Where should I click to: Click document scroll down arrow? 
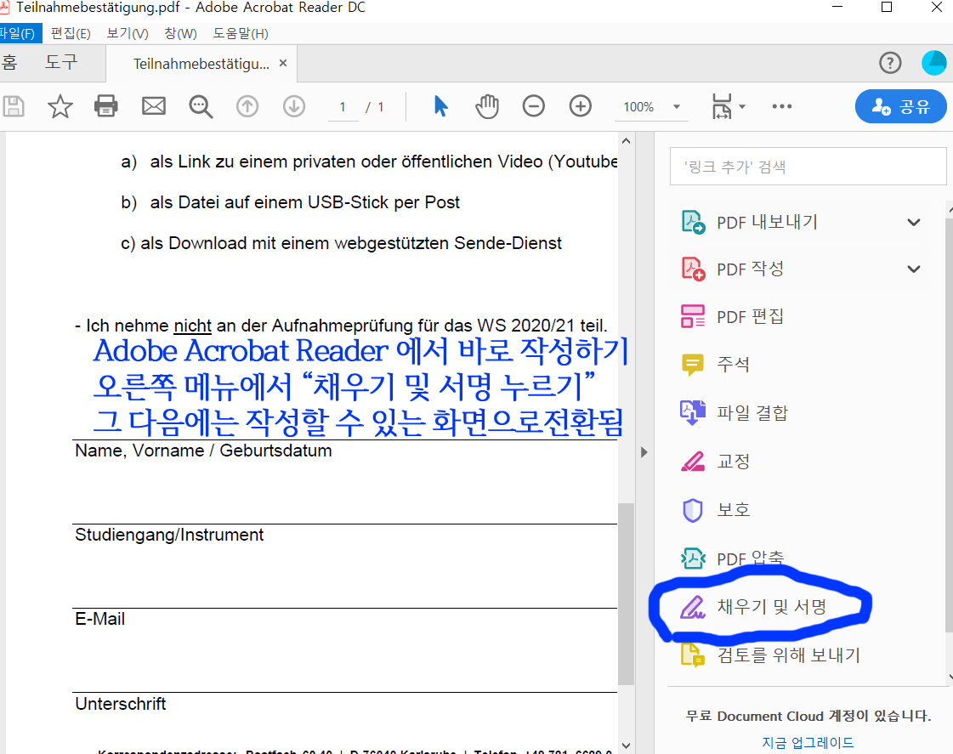626,745
